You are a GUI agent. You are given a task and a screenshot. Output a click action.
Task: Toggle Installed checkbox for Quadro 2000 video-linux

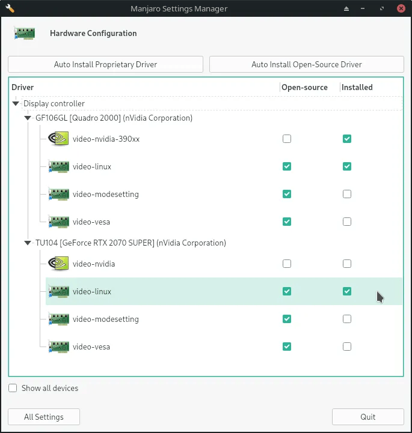click(x=347, y=166)
